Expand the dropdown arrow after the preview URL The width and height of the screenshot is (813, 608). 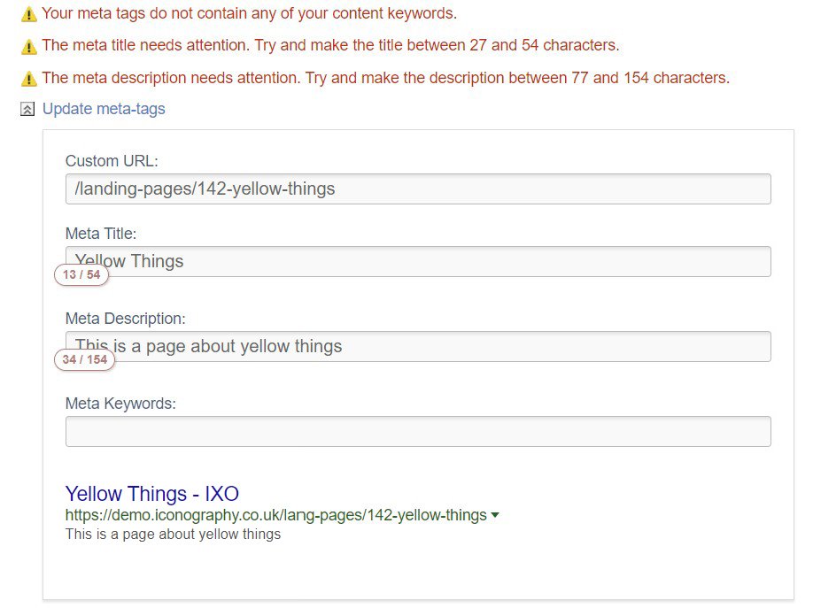pyautogui.click(x=495, y=514)
